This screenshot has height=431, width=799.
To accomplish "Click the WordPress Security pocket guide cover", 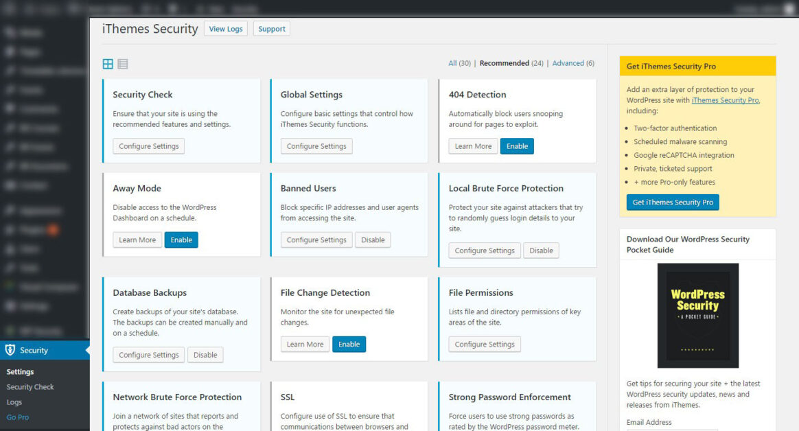I will coord(697,315).
